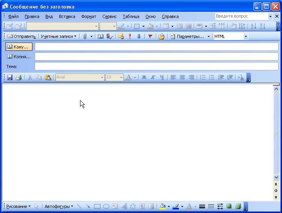Click the insert diagram icon

133,206
